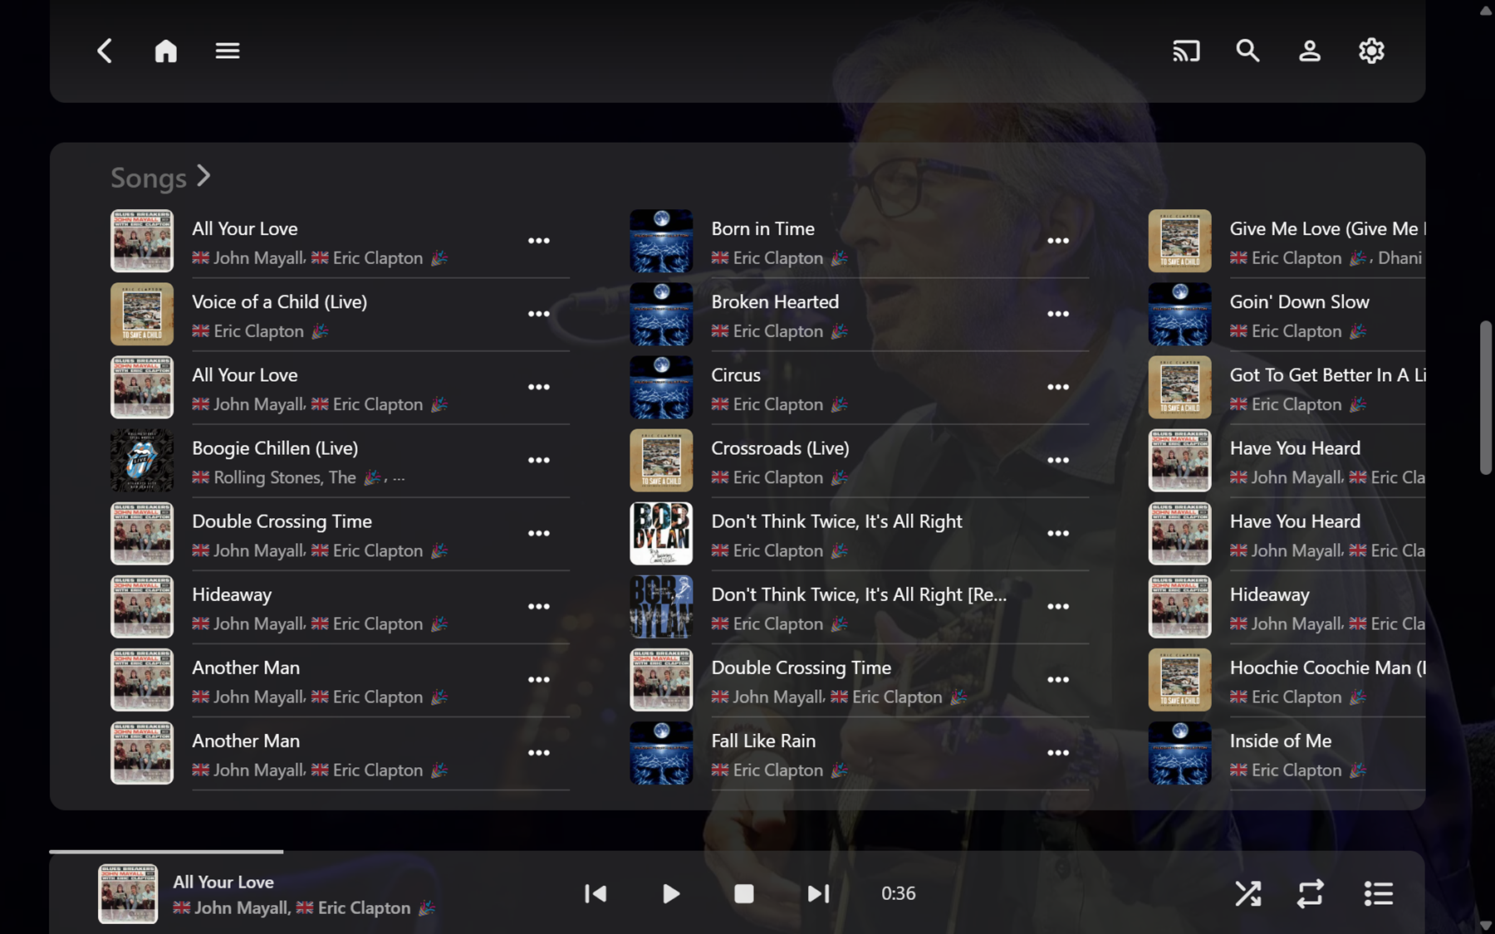Select the song Goin' Down Slow
The width and height of the screenshot is (1495, 934).
[1299, 302]
